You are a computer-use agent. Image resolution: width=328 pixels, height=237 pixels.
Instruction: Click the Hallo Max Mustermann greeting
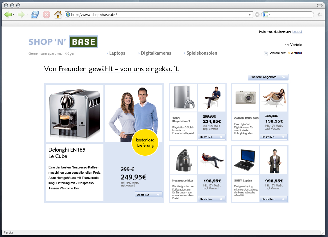pos(275,32)
